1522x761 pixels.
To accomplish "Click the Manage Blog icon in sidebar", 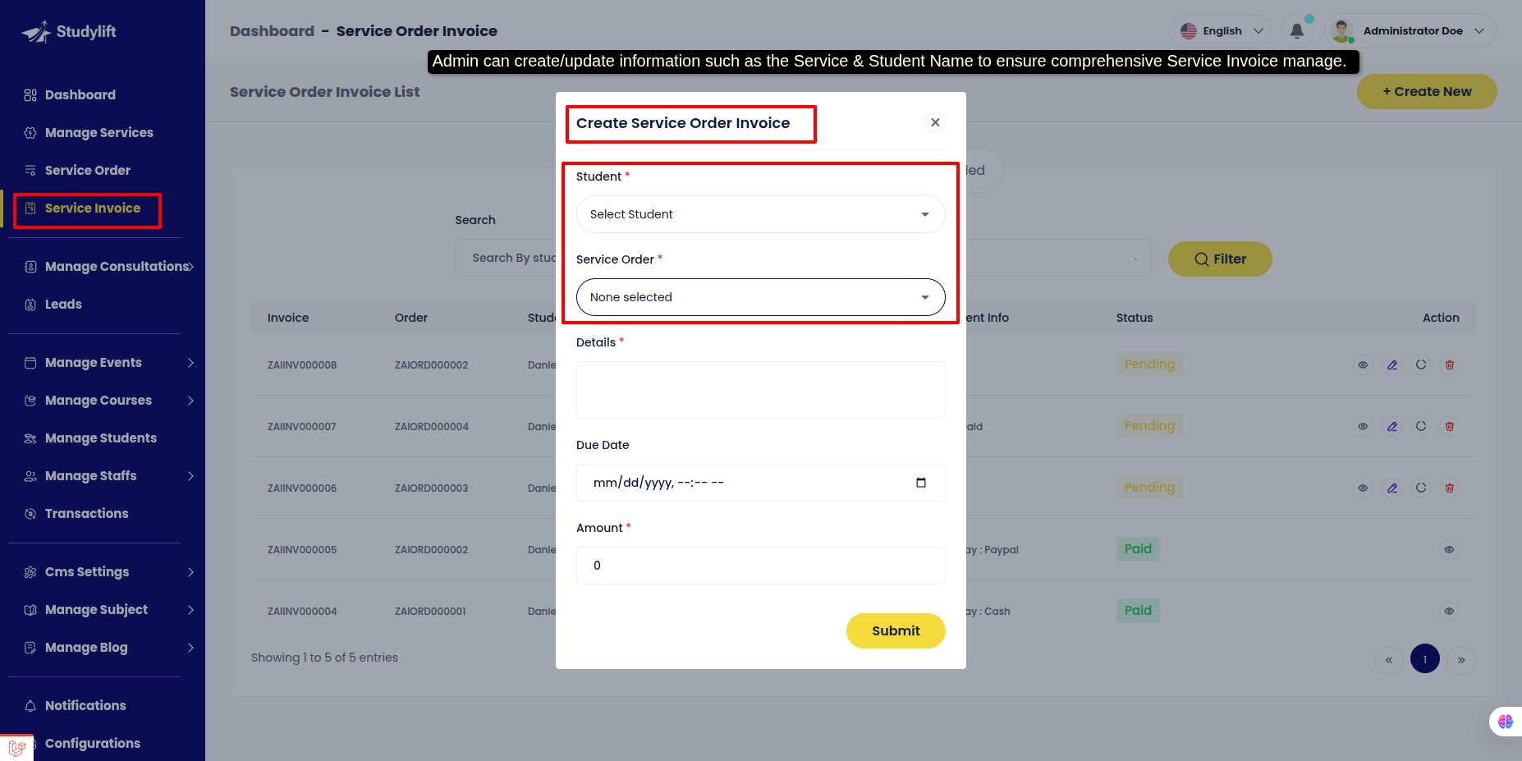I will [30, 647].
